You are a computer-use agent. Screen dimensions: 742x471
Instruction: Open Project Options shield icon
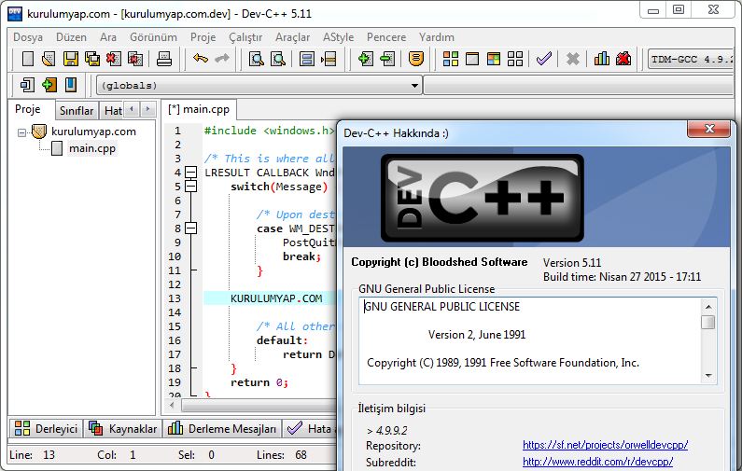[x=416, y=59]
